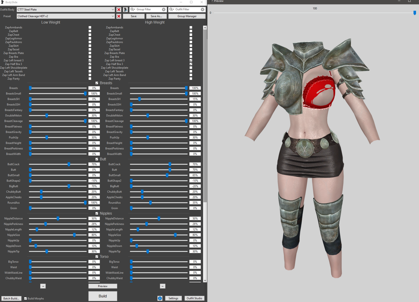Toggle low weight Zap Half Bra 3 checkbox
This screenshot has height=302, width=419.
(90, 64)
